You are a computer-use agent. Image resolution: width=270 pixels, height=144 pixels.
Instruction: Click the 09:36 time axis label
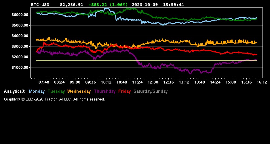(x=91, y=82)
